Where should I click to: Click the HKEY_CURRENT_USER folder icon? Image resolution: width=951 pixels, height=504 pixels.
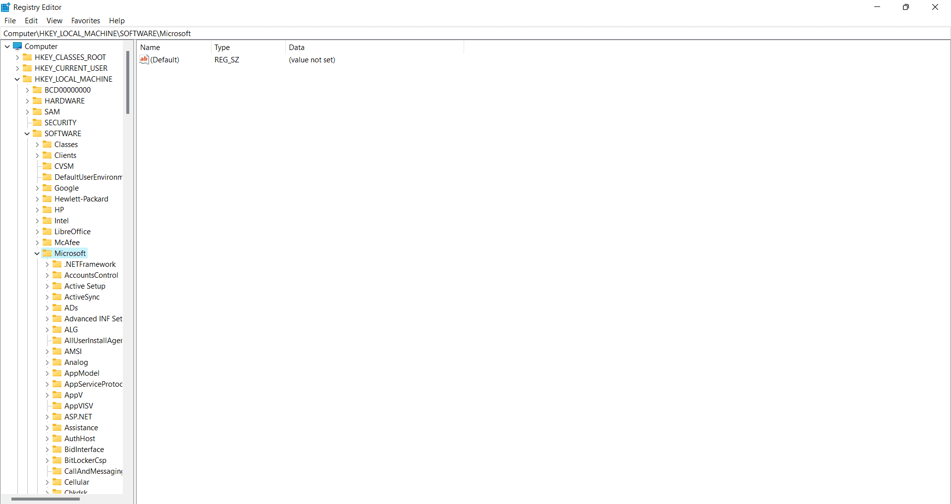tap(27, 68)
